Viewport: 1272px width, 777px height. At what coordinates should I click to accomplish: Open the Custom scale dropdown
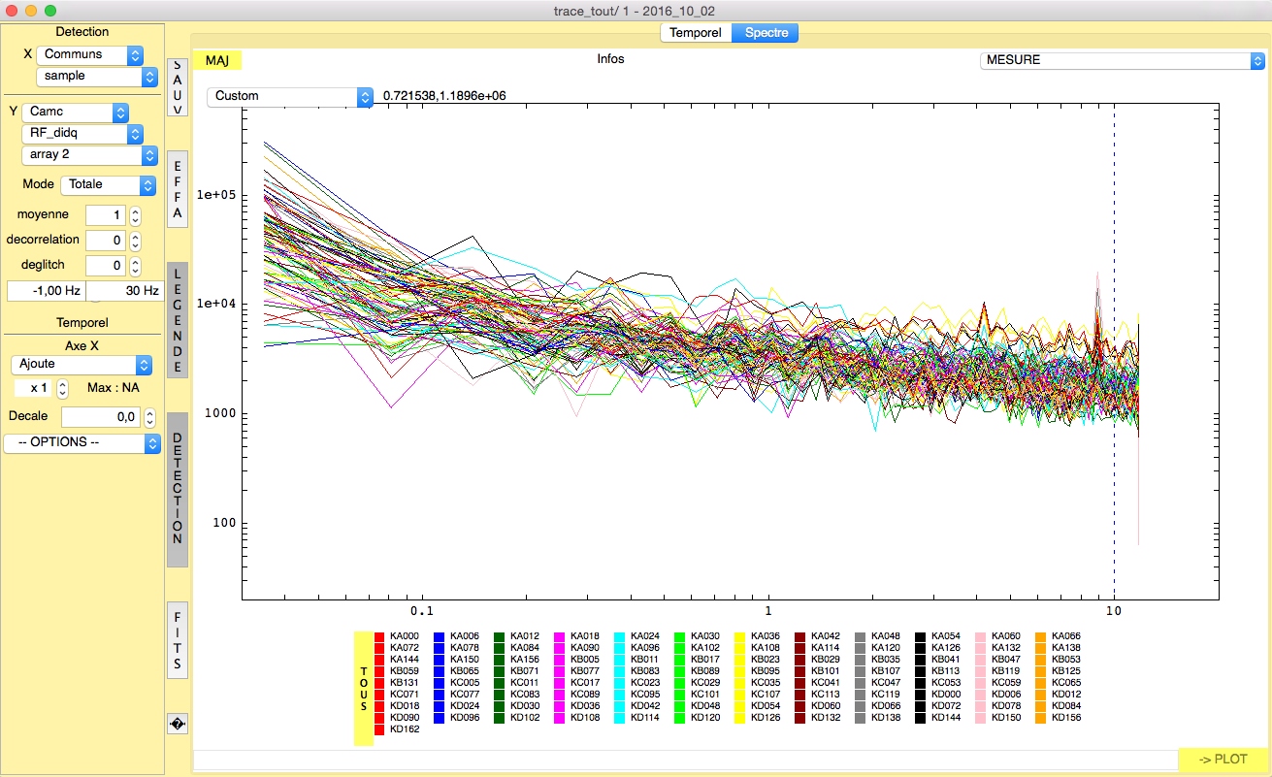click(289, 96)
